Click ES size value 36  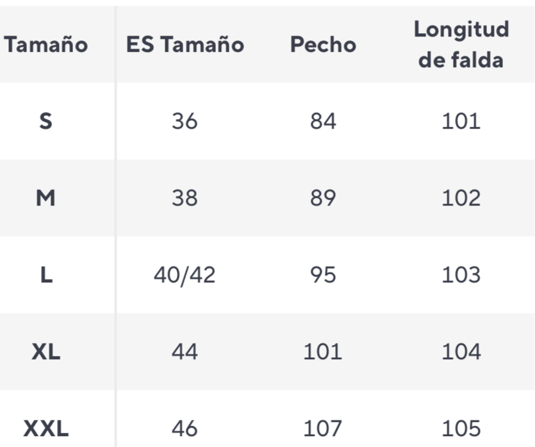(185, 121)
